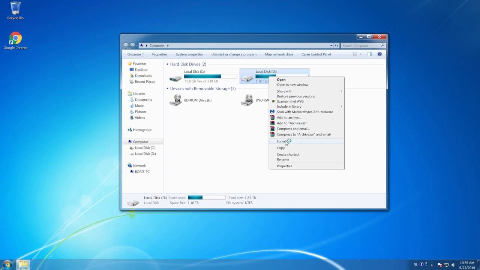480x270 pixels.
Task: Click the Forward navigation arrow in Explorer
Action: [133, 45]
